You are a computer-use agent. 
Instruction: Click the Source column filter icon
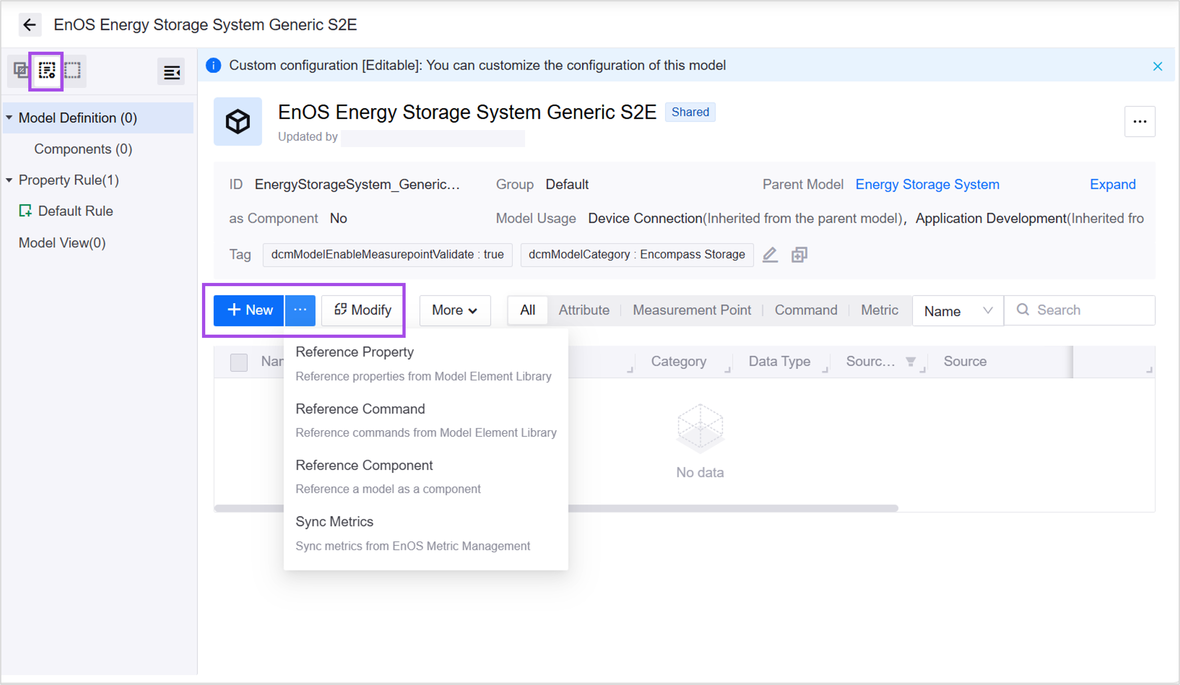(910, 362)
